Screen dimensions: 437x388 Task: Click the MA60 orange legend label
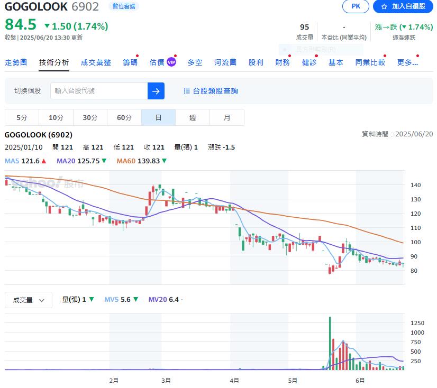click(x=126, y=161)
